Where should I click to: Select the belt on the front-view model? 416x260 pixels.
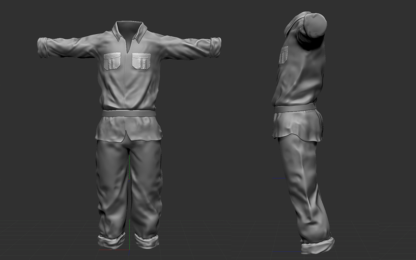129,113
